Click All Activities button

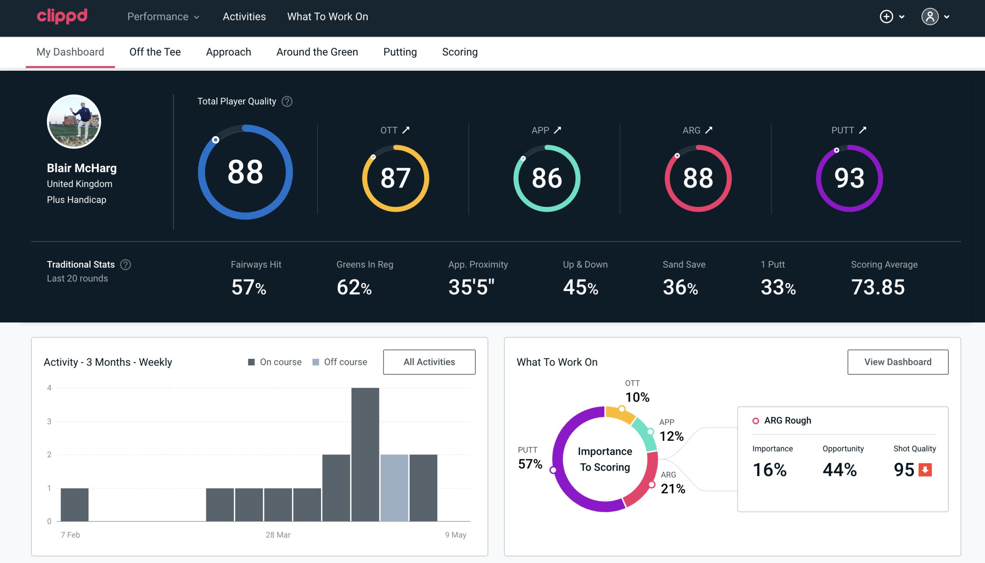click(430, 361)
